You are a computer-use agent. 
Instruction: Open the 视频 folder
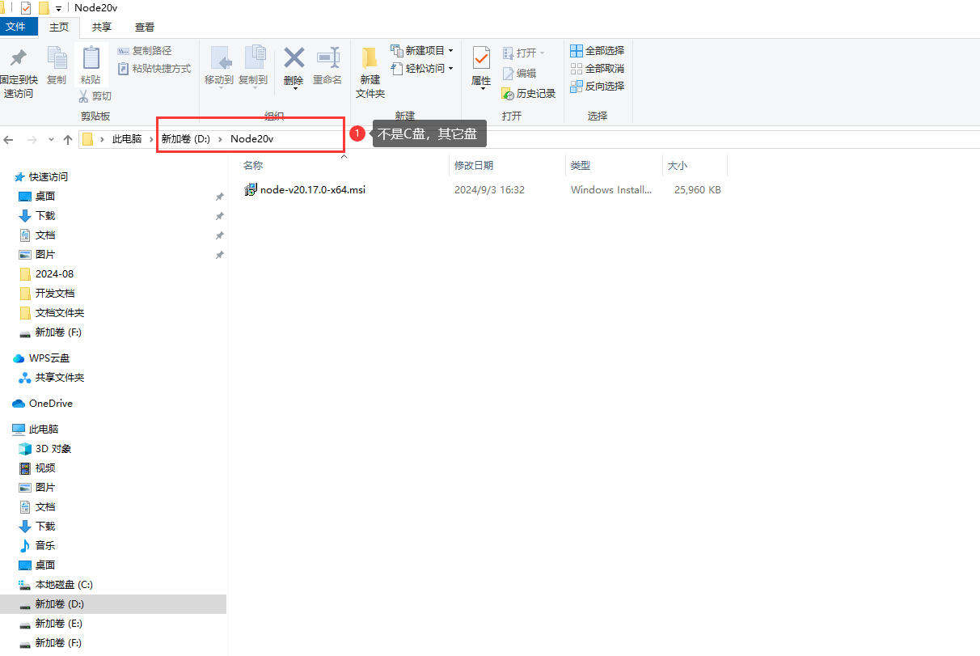tap(45, 468)
